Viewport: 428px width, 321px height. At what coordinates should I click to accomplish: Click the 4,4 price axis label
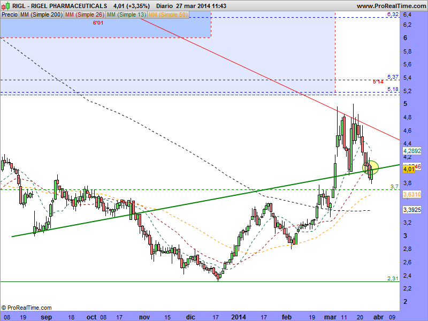pos(408,143)
